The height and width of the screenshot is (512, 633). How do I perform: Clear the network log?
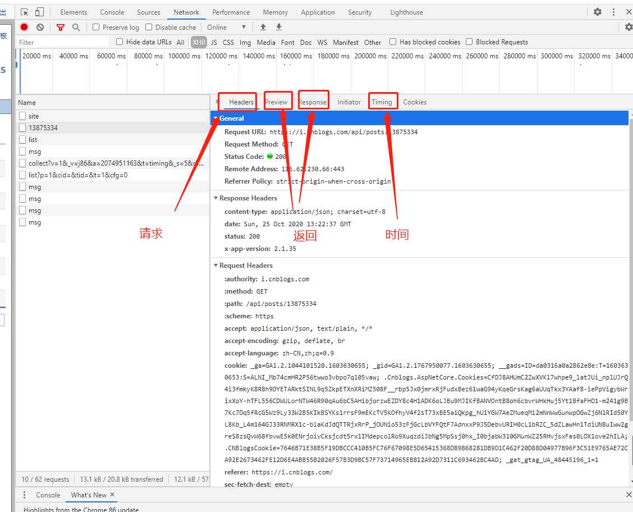click(40, 27)
